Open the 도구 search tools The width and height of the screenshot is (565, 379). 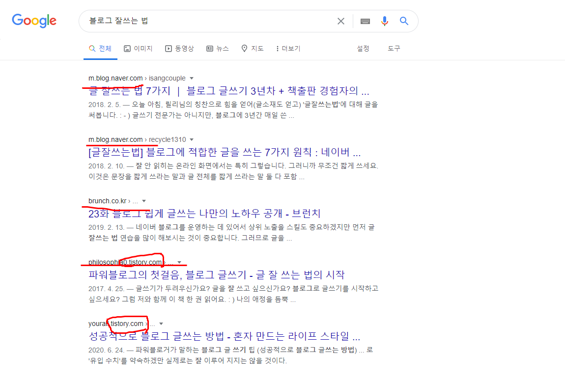click(x=394, y=49)
